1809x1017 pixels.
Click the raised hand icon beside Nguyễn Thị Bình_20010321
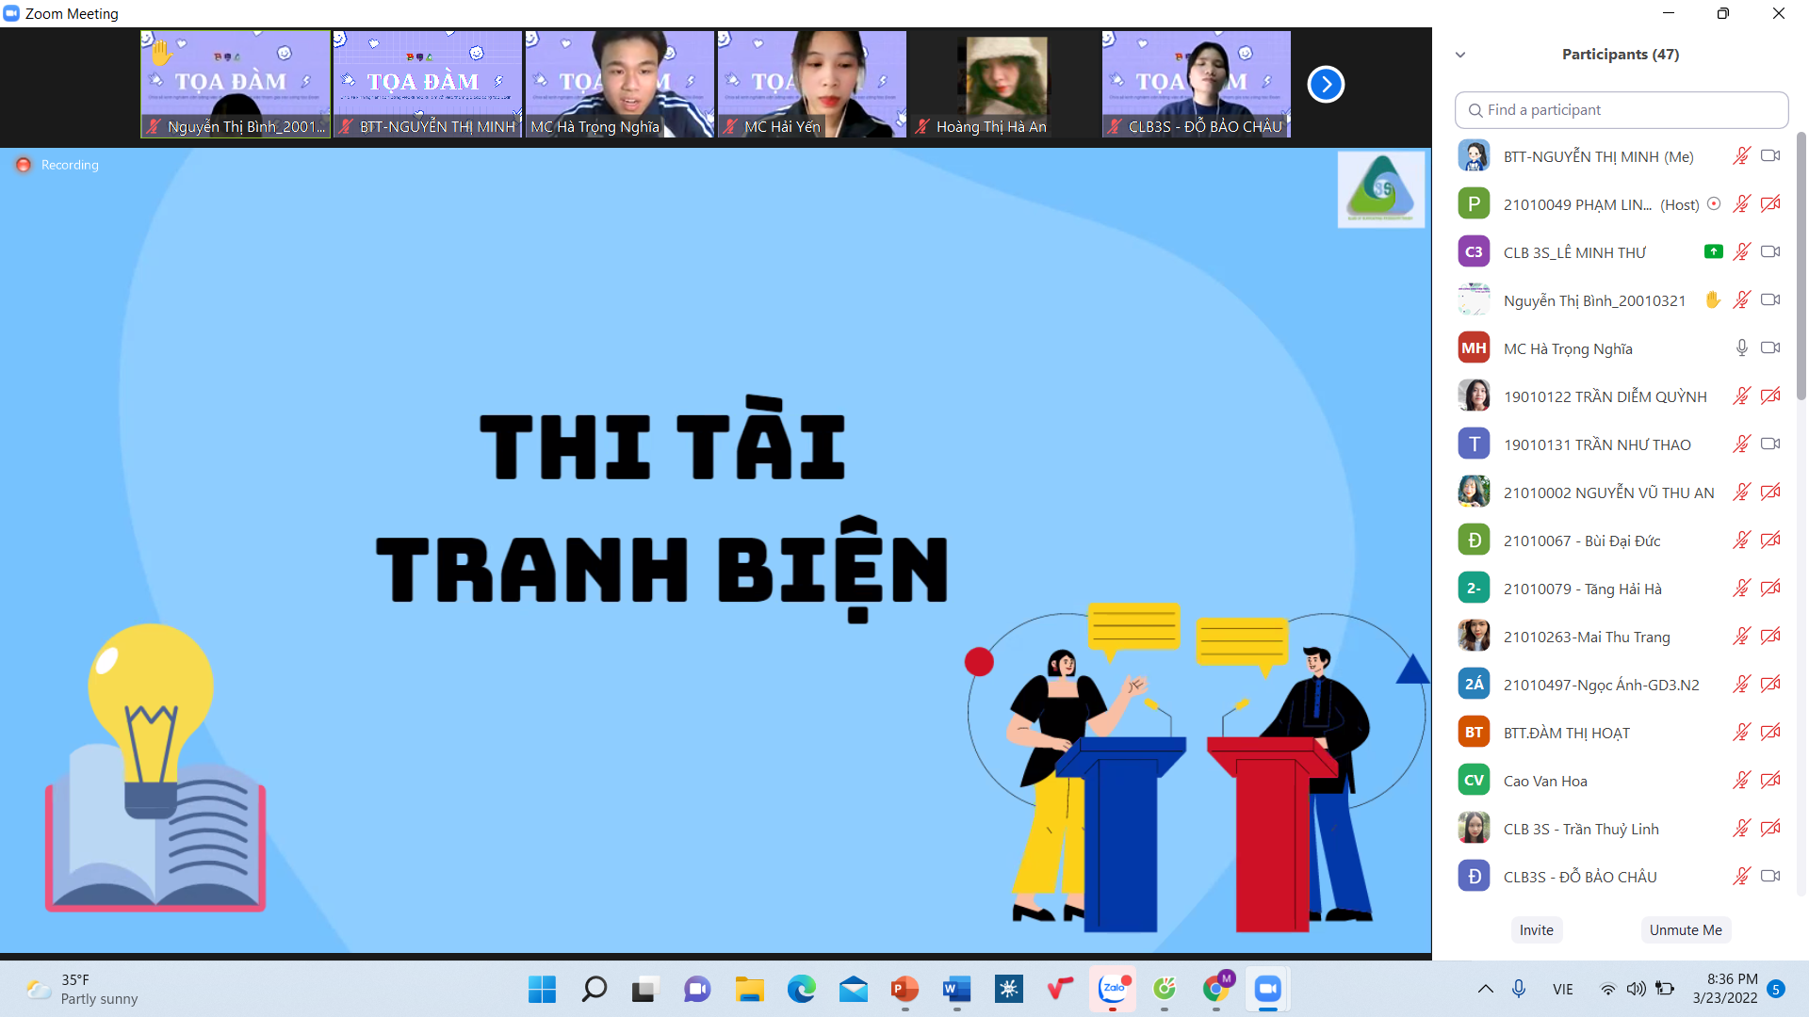[x=1713, y=299]
